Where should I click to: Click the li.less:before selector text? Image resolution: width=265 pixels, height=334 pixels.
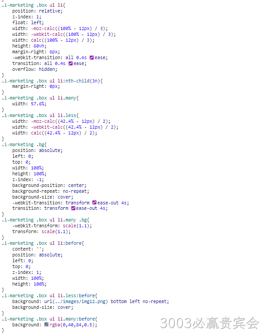(76, 295)
